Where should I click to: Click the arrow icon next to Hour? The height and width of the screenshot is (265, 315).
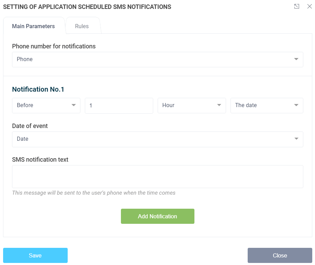click(x=219, y=105)
